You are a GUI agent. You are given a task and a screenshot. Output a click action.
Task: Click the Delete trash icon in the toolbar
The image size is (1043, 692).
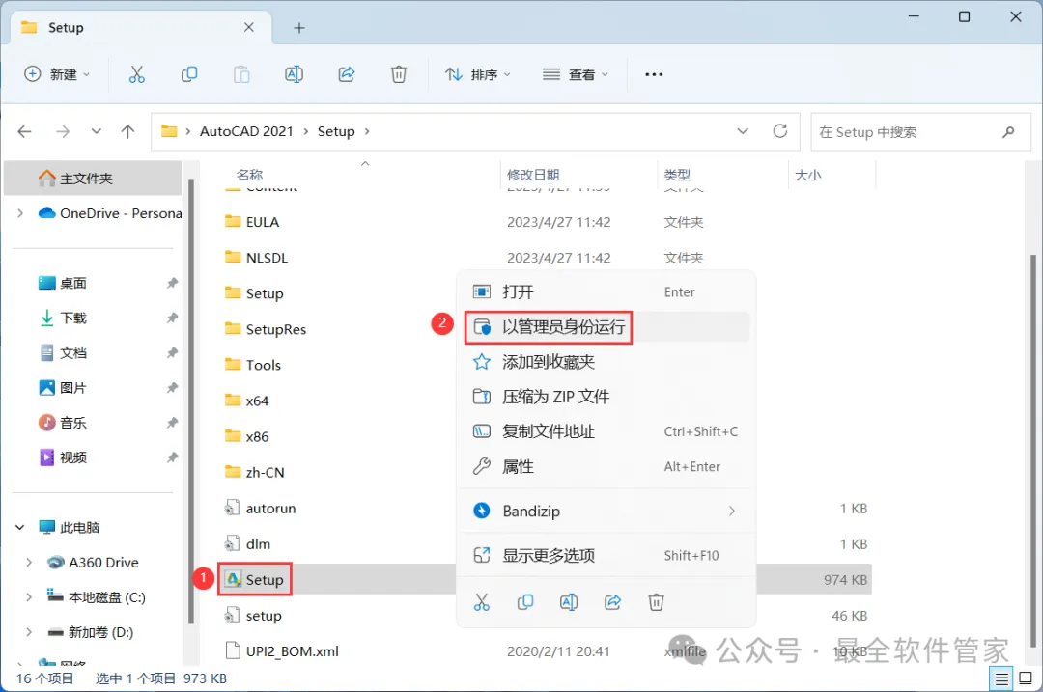[399, 74]
